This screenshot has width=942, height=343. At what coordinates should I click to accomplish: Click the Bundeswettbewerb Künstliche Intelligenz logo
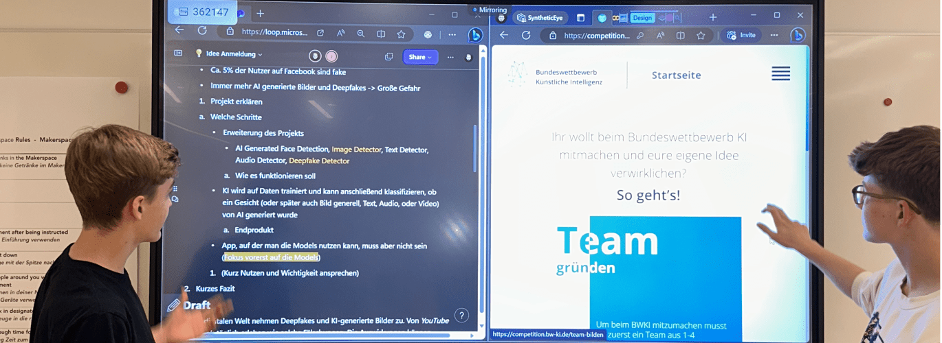click(x=556, y=75)
